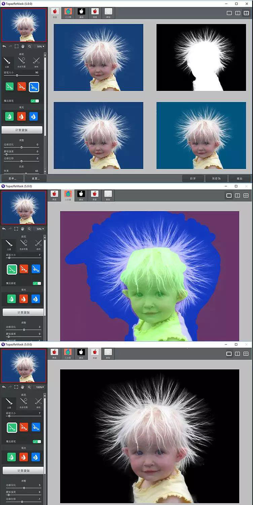
Task: Switch to 蒙版 mask tab in the top window
Action: pos(81,12)
